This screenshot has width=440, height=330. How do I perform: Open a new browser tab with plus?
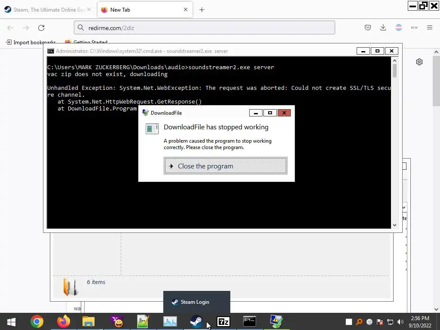[202, 10]
